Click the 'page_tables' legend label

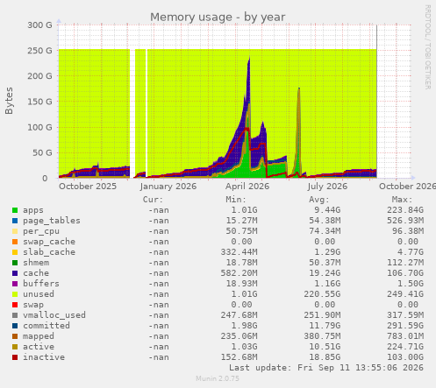[x=52, y=221]
